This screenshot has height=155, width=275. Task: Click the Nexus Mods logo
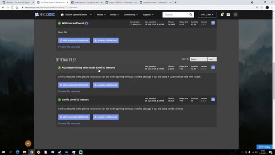click(x=45, y=15)
